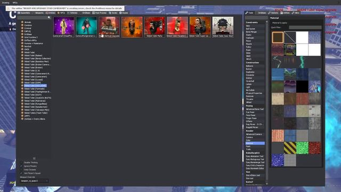Select Skibidi Toilet [Cameramen] category
The image size is (341, 192).
tap(36, 77)
